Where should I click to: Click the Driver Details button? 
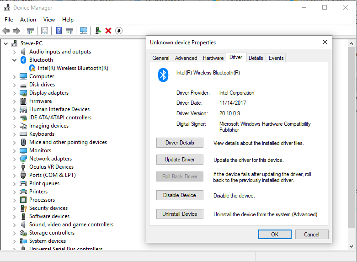pos(180,143)
